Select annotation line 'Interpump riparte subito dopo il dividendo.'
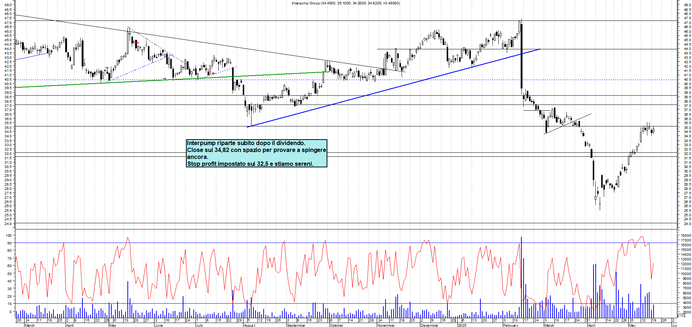The width and height of the screenshot is (692, 327). pos(246,143)
